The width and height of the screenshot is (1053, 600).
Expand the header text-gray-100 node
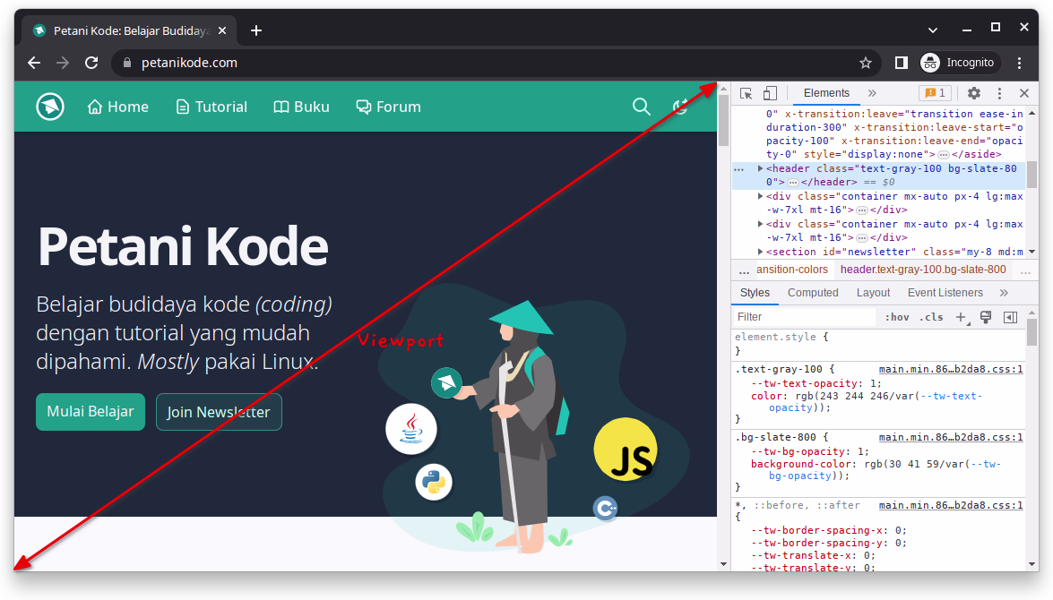point(760,168)
